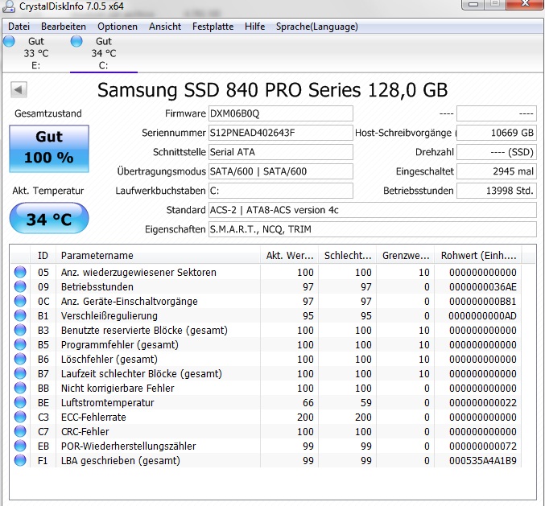Click the Betriebsstunden 13998 Std. value

click(x=497, y=191)
